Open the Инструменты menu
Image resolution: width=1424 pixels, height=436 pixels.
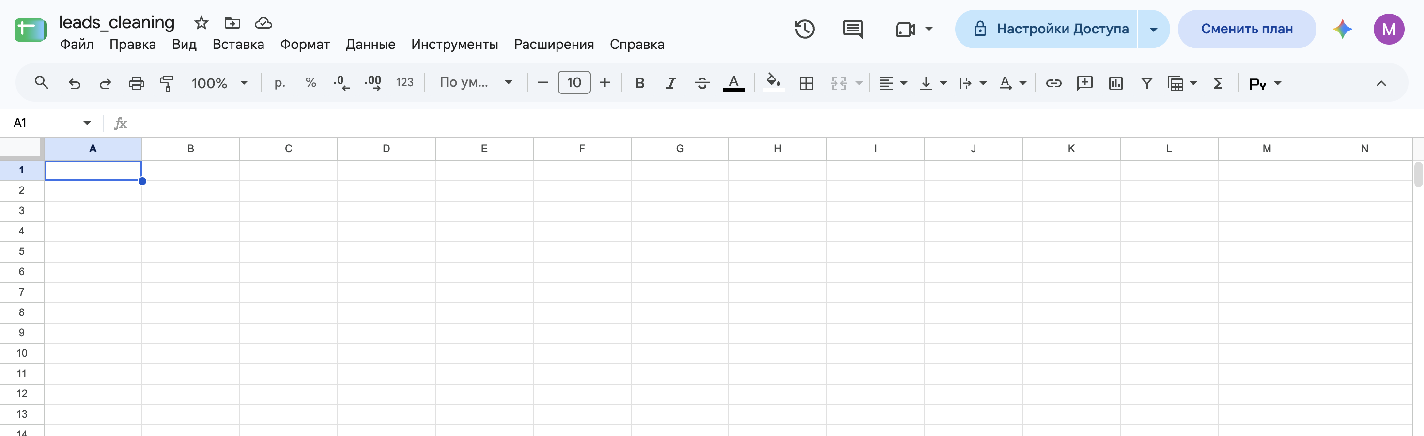[454, 44]
